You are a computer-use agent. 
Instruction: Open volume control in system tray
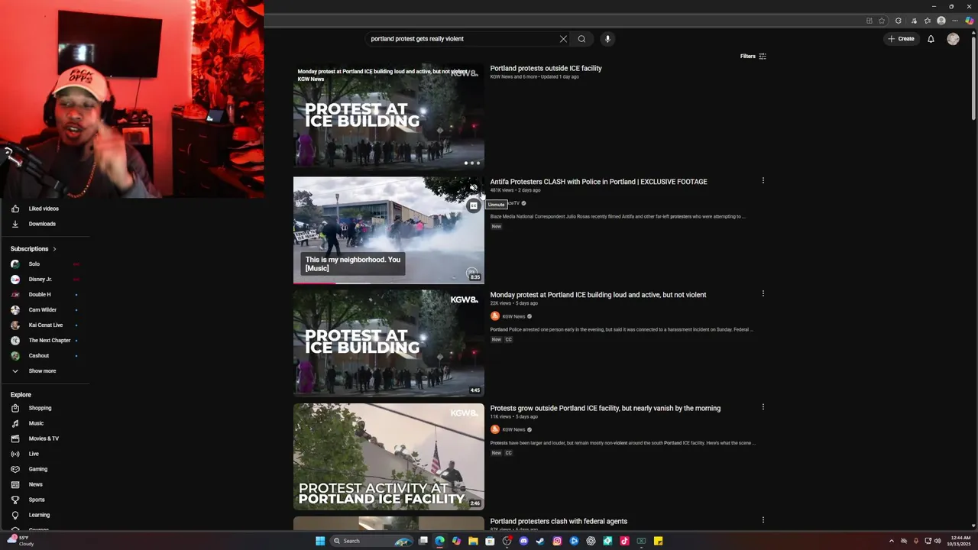tap(938, 541)
